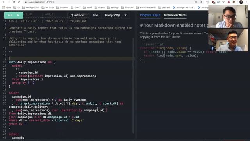Click 'group by 1, 2' on line 26
The image size is (250, 141).
(23, 83)
